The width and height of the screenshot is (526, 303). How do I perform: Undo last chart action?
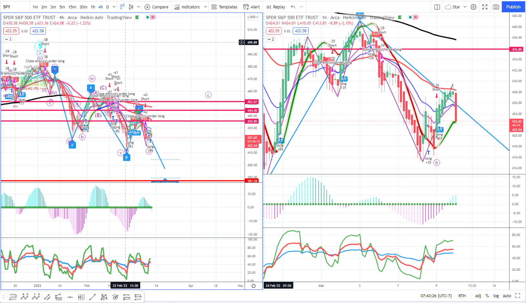[x=293, y=7]
